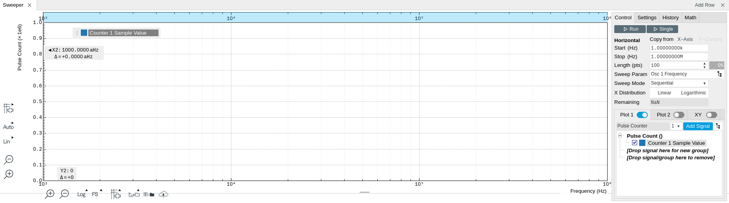Open the Pulse Counter channel number dropdown
This screenshot has width=729, height=203.
(676, 126)
